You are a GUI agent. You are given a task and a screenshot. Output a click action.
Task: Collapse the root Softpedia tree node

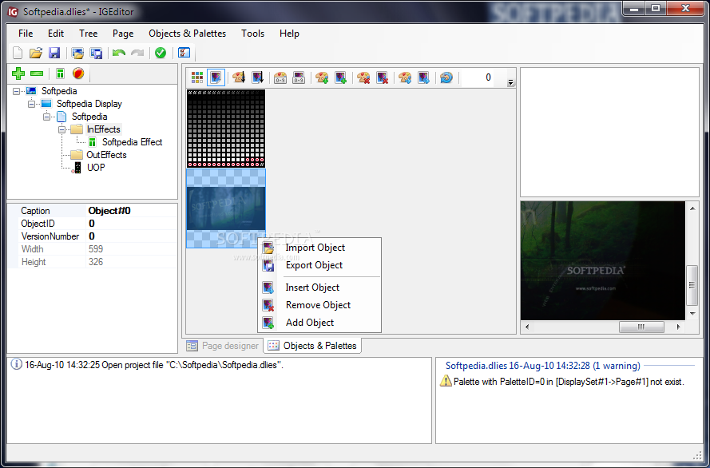click(16, 91)
